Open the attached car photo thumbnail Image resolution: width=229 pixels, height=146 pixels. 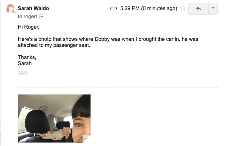pos(54,118)
